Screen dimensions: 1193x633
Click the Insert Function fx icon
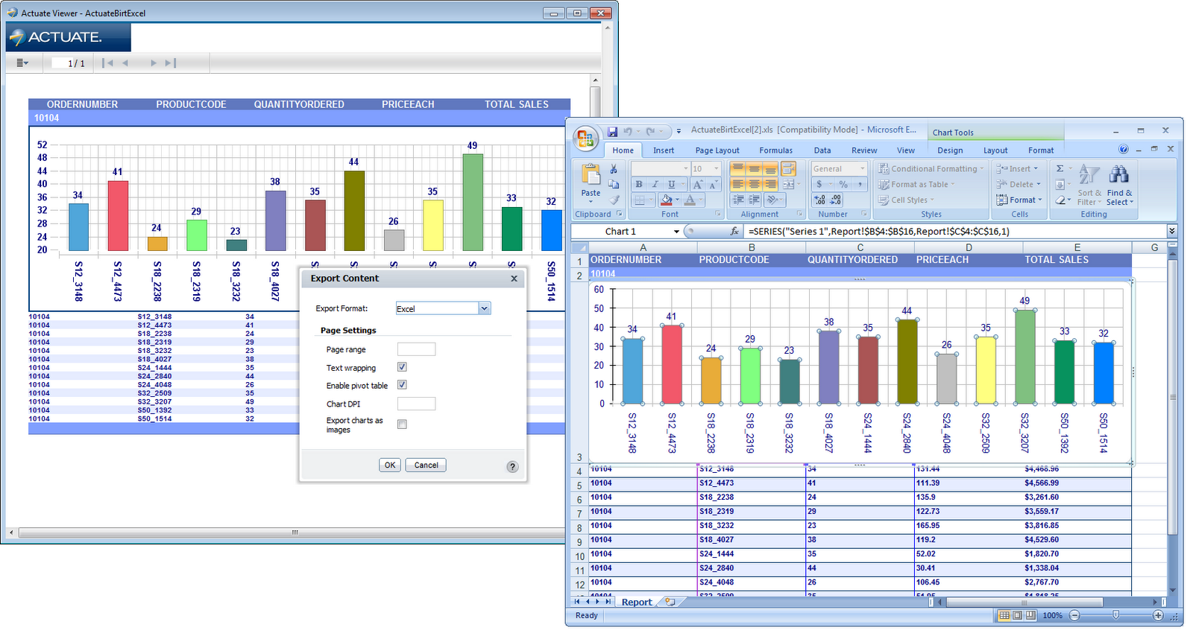[x=734, y=232]
